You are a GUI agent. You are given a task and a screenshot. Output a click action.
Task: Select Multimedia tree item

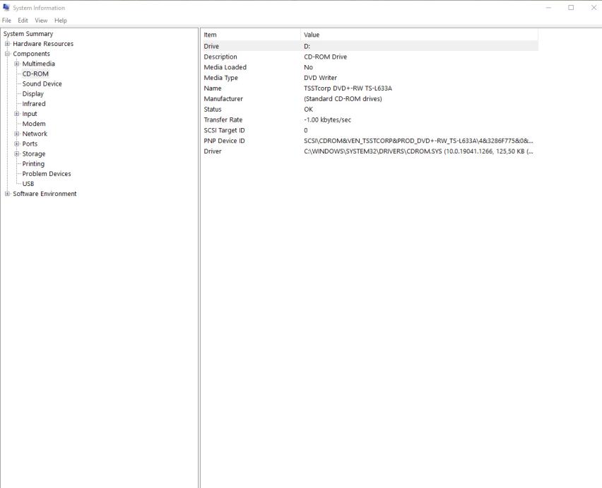point(38,64)
